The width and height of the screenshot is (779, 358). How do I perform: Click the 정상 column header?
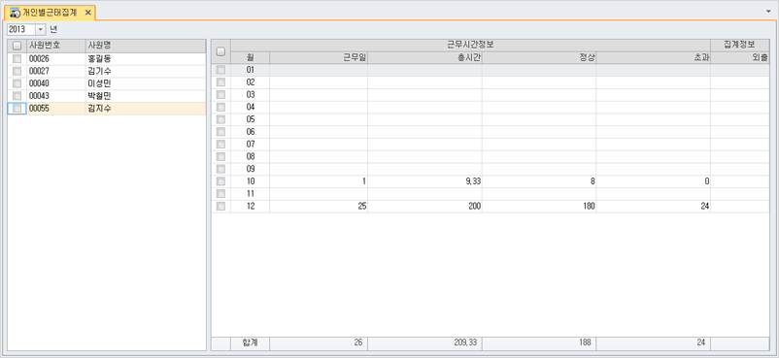coord(539,57)
